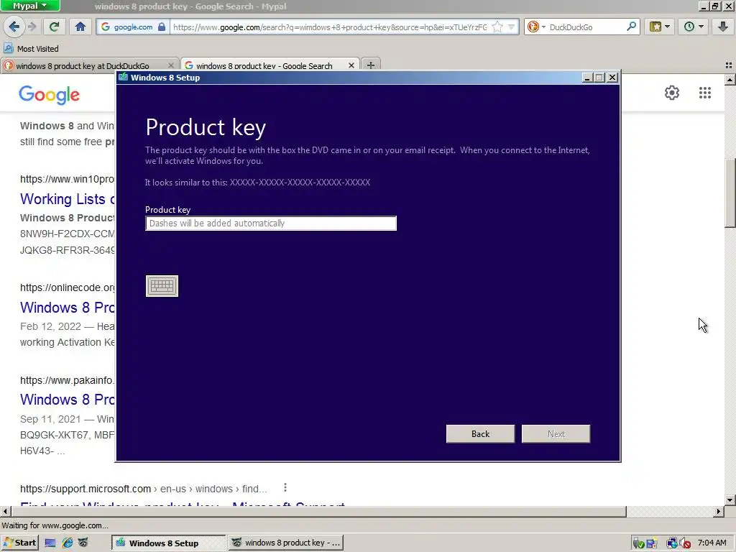
Task: Click the vertical scrollbar down arrow
Action: tap(730, 500)
